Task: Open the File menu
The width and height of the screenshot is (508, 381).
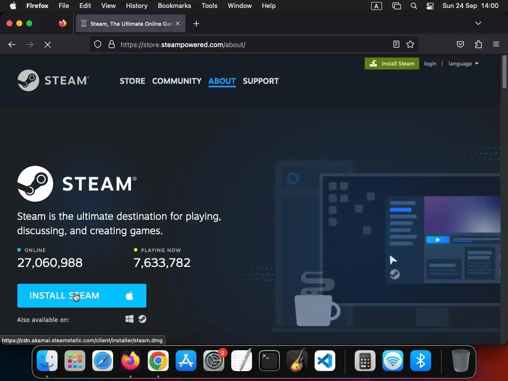Action: [x=64, y=6]
